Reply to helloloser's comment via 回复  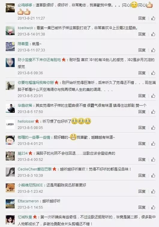coord(142,128)
